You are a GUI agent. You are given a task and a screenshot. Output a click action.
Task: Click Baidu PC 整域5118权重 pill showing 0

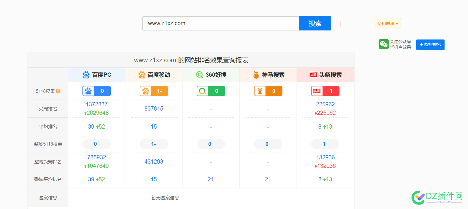click(x=97, y=144)
